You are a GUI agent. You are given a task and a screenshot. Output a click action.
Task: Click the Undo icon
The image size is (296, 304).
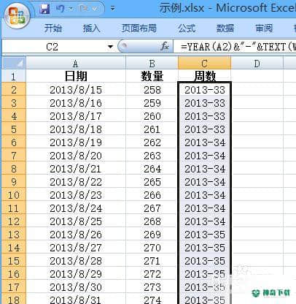(61, 9)
